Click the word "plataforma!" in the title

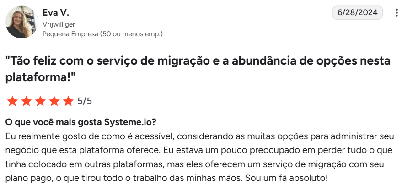tap(40, 77)
